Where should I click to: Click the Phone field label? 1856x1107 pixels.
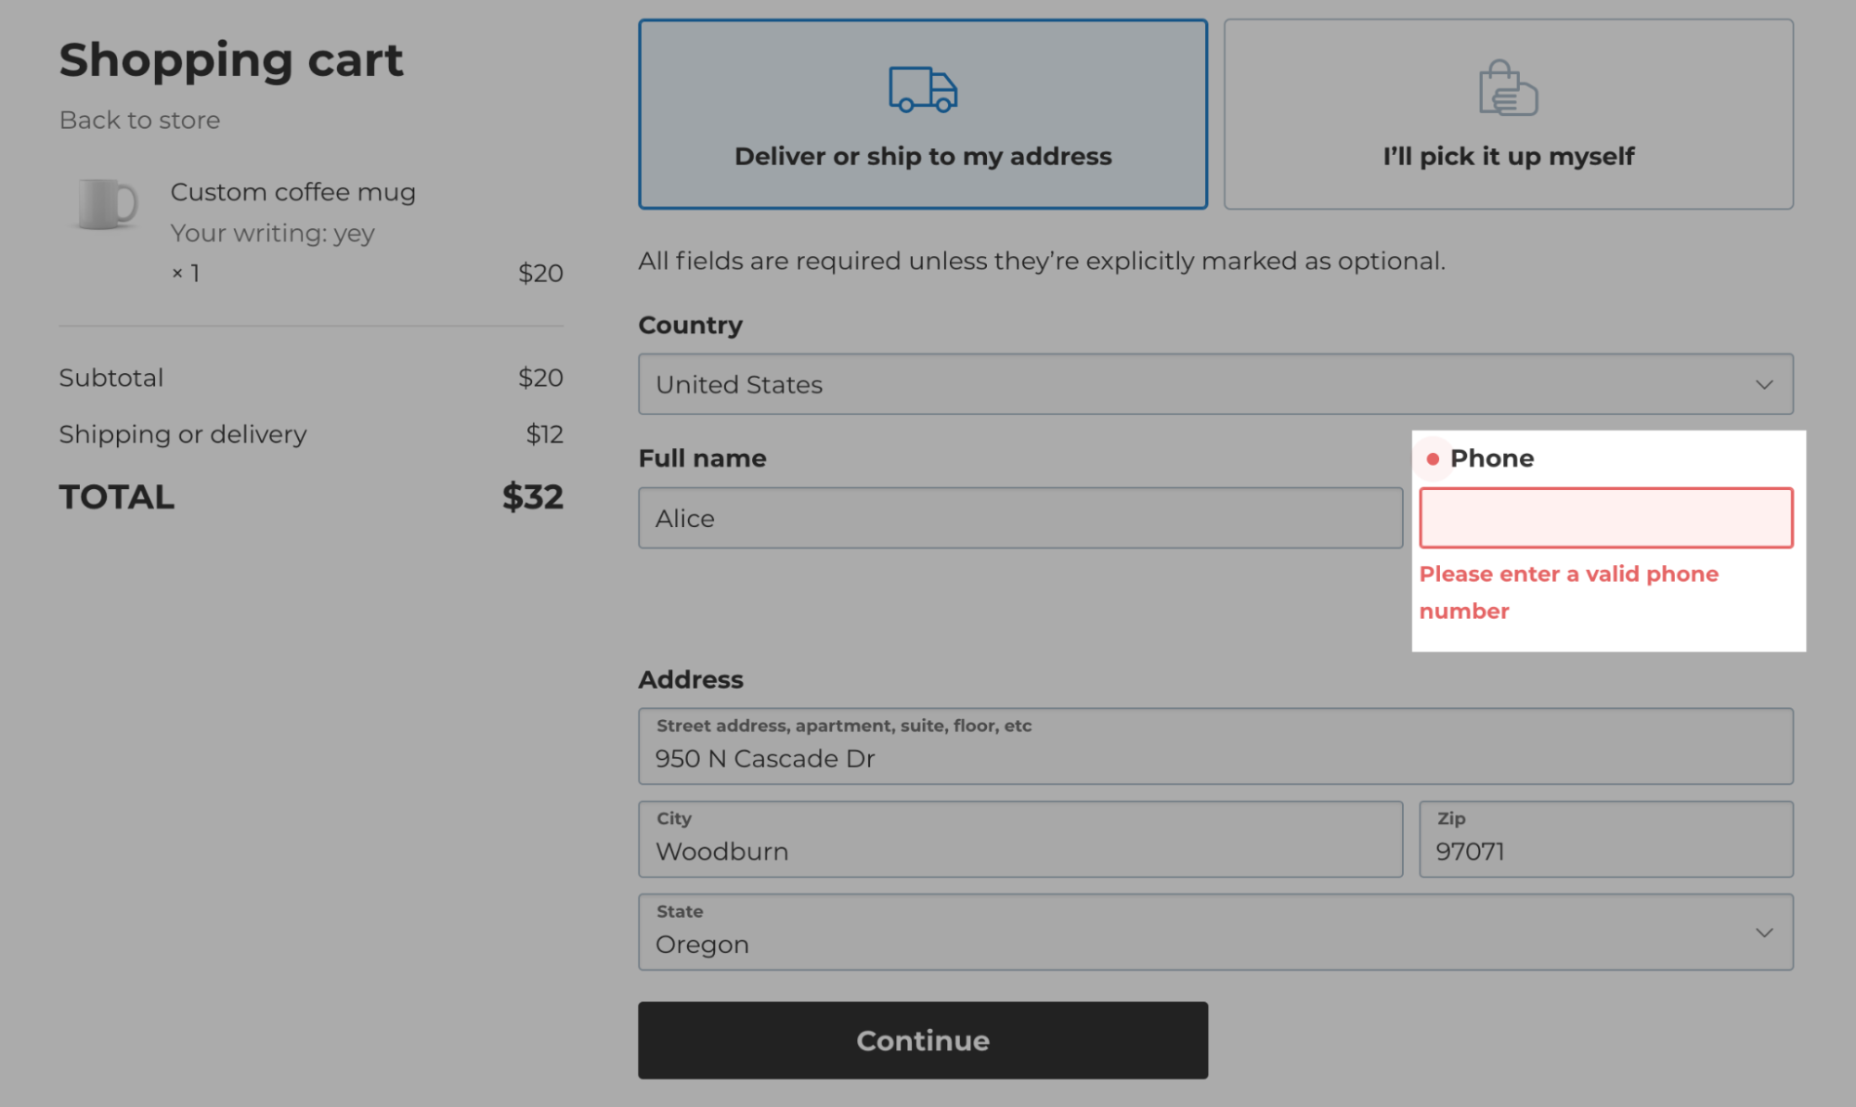pos(1492,458)
